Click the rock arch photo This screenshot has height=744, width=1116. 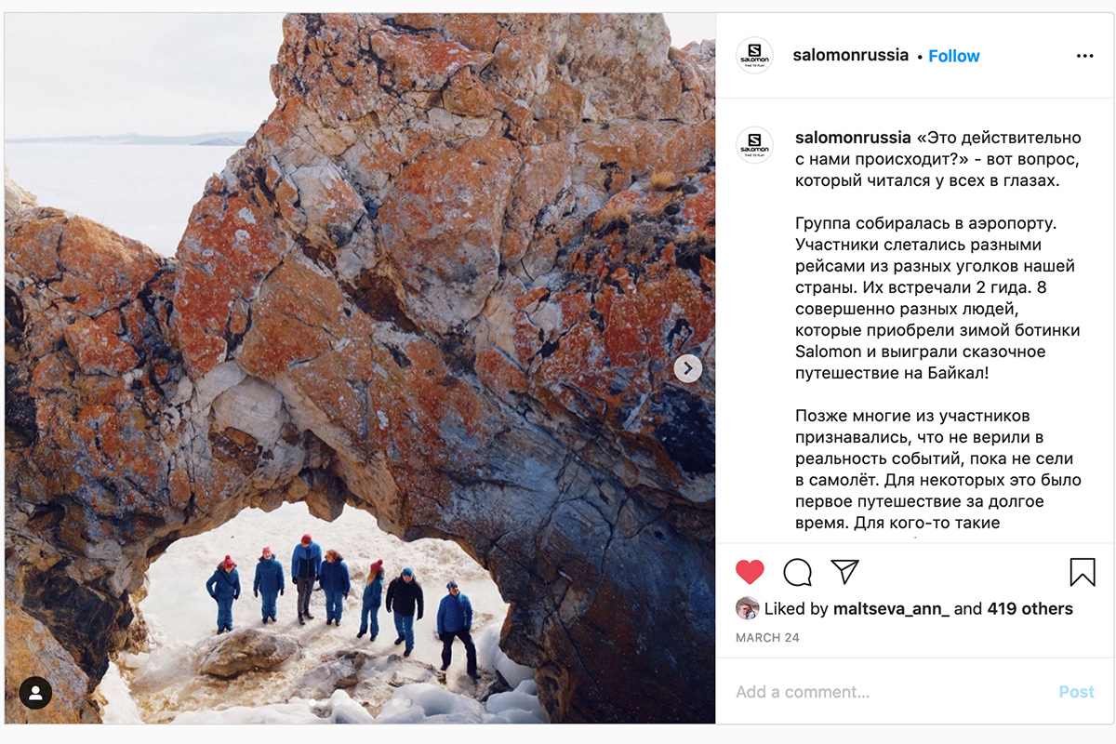click(360, 368)
